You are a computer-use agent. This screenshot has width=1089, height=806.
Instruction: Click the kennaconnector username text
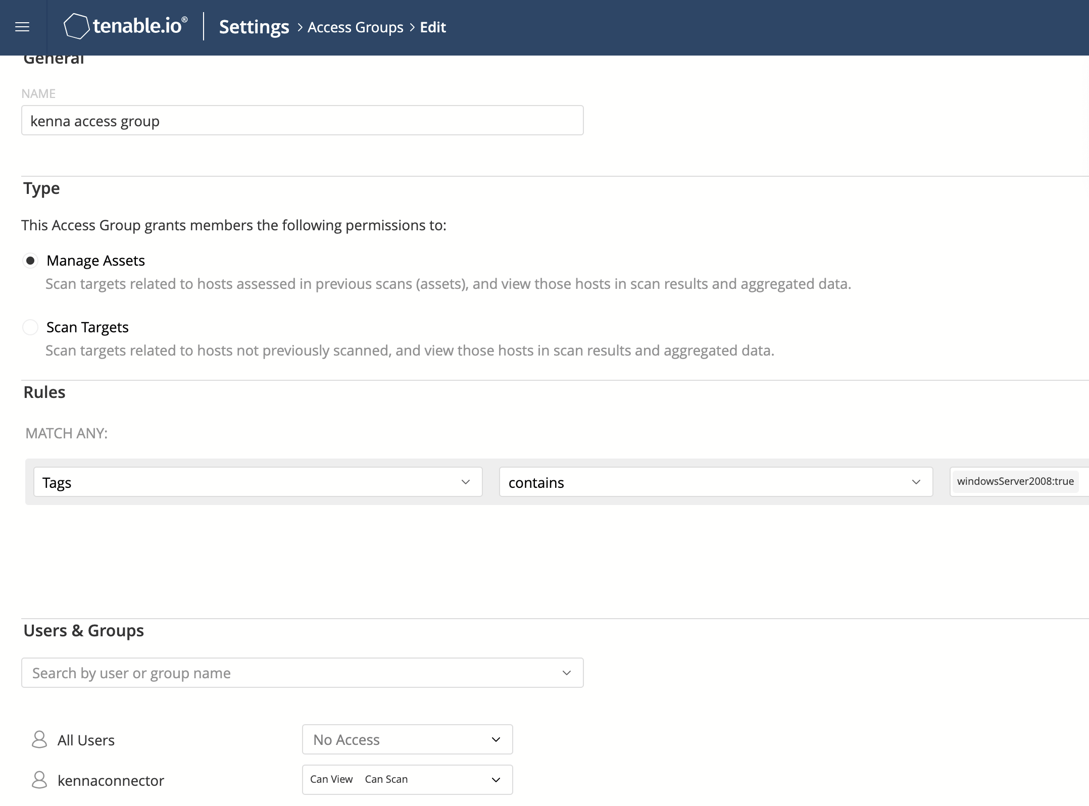(111, 779)
